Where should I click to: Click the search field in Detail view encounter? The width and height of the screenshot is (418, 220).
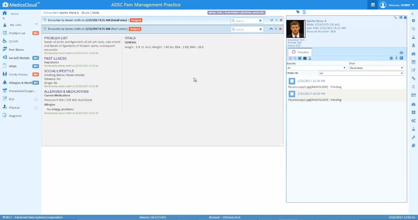click(x=247, y=21)
